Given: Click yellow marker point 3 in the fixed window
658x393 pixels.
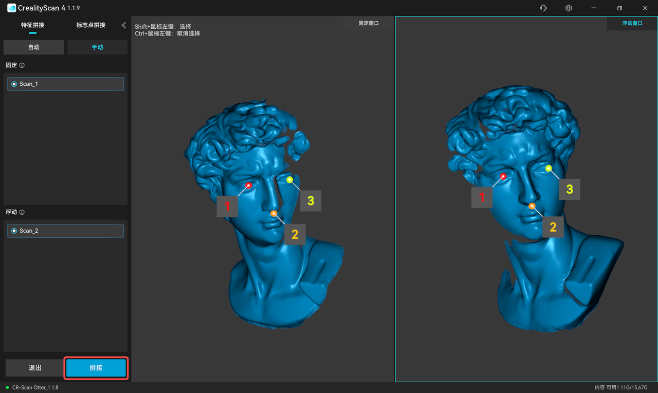Looking at the screenshot, I should click(x=290, y=179).
